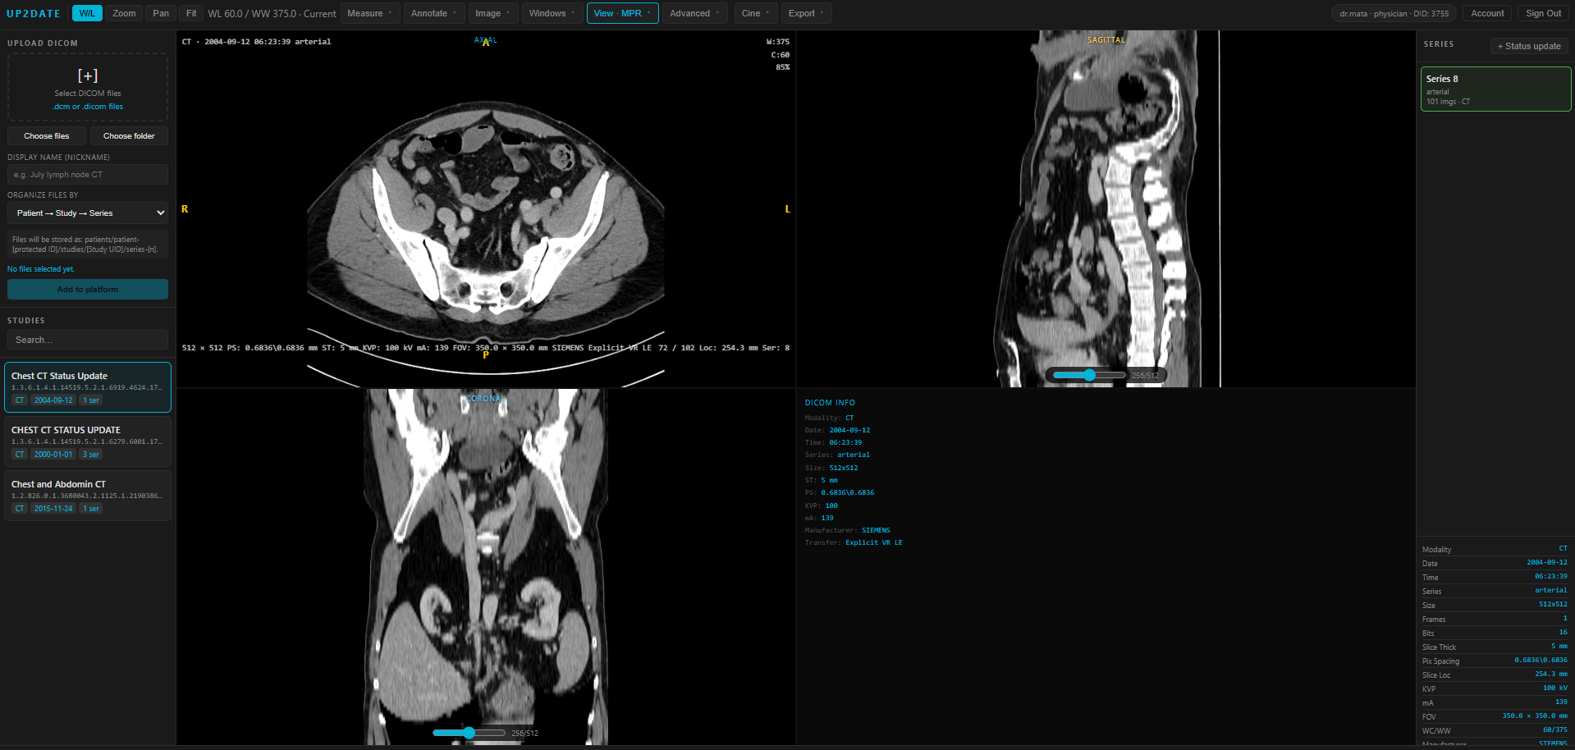Click the coronal view slice slider
This screenshot has width=1575, height=750.
coord(469,733)
